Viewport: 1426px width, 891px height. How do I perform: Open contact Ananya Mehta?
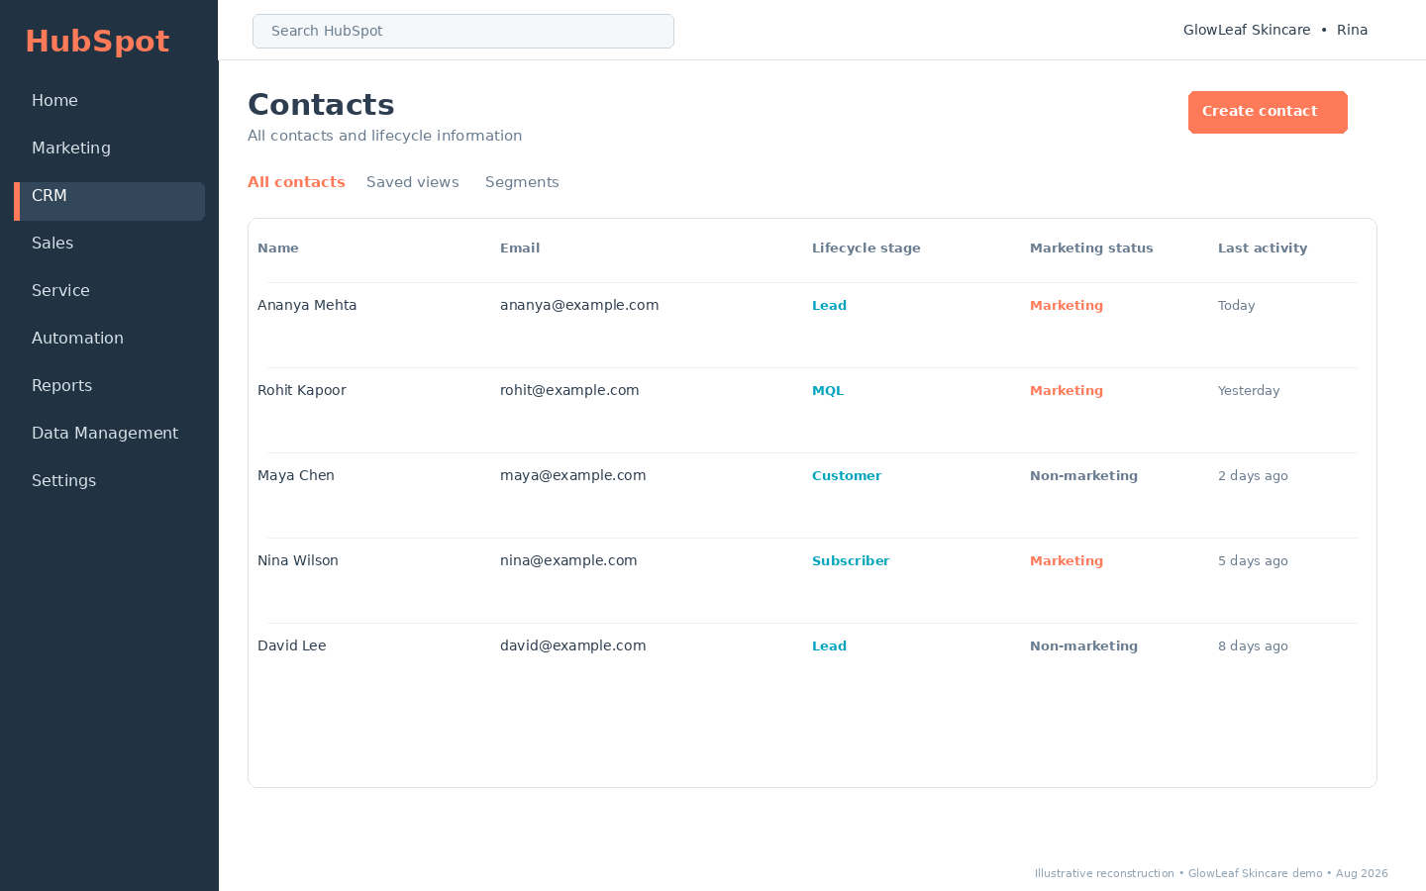307,306
